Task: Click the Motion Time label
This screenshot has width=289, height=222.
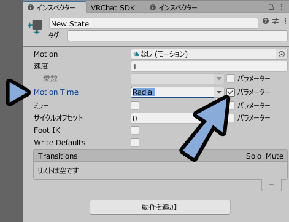Action: coord(56,92)
